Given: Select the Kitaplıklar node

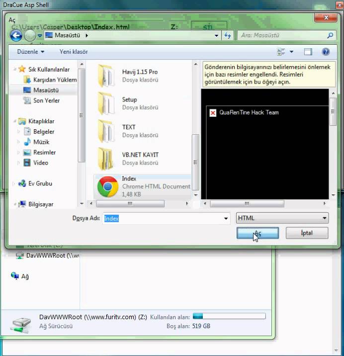Looking at the screenshot, I should click(41, 121).
